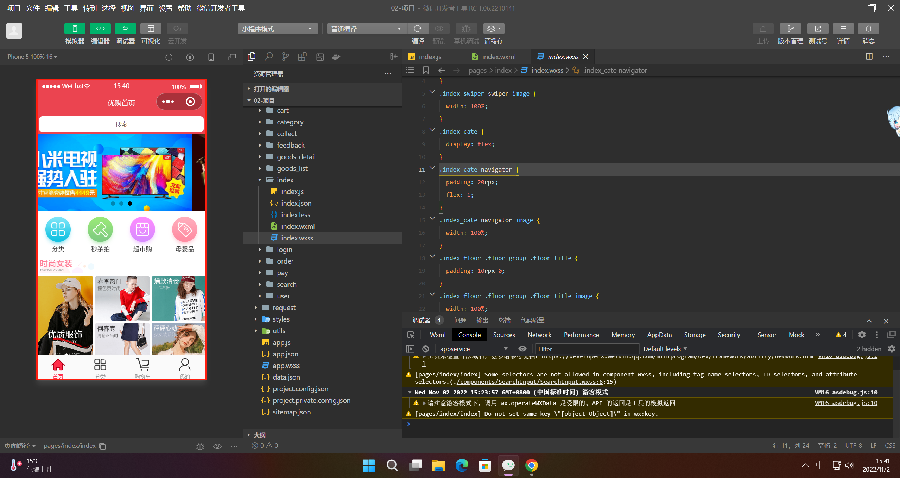900x478 pixels.
Task: Switch to the index.wxml editor tab
Action: tap(498, 57)
